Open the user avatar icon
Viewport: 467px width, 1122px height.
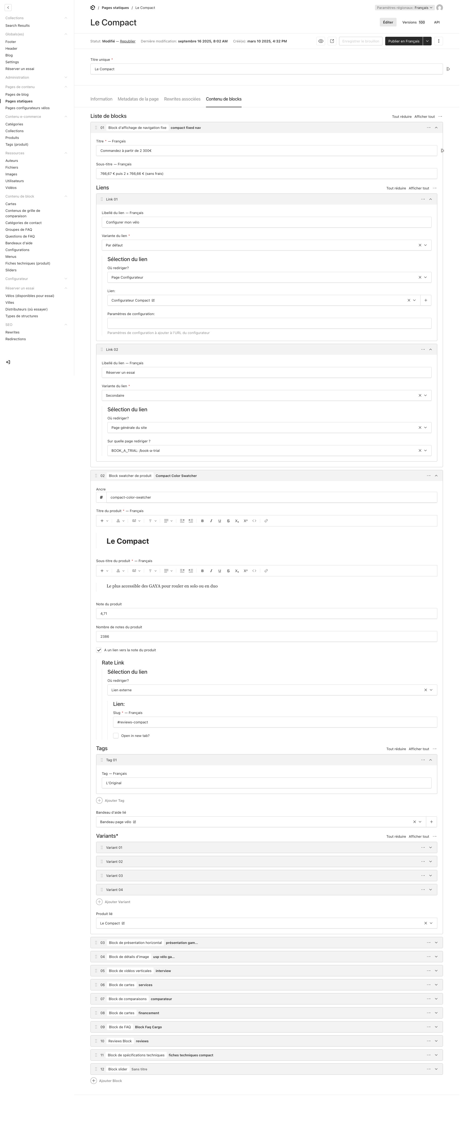coord(439,7)
